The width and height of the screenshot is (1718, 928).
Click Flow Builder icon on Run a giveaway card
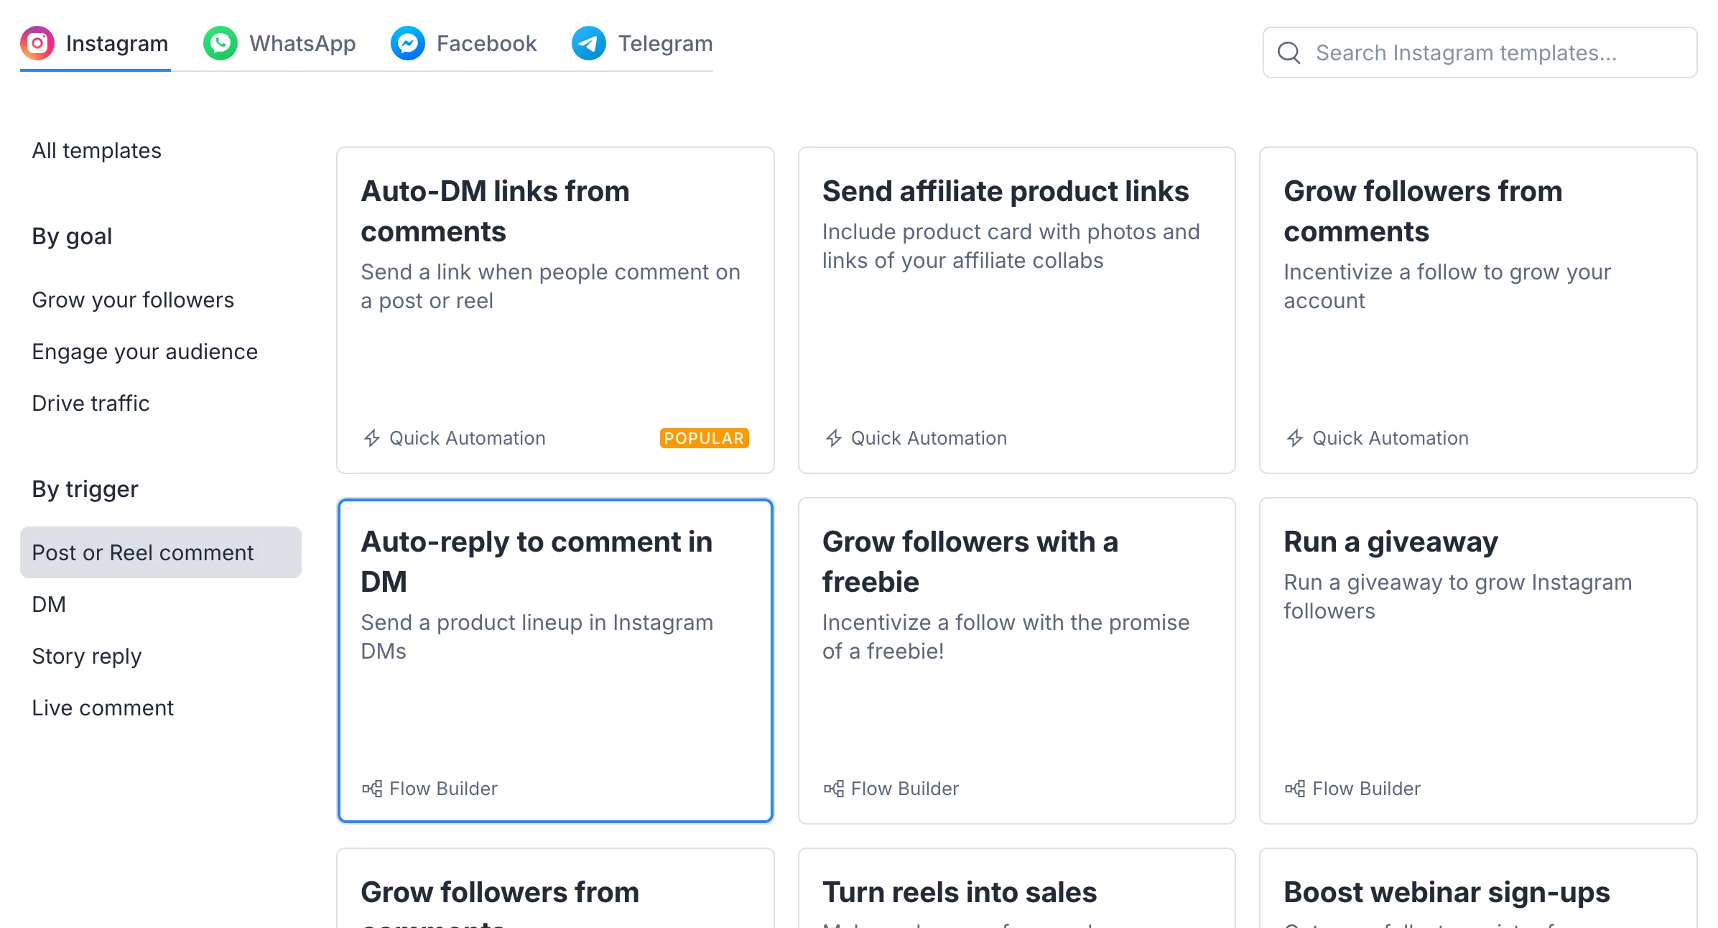point(1295,789)
